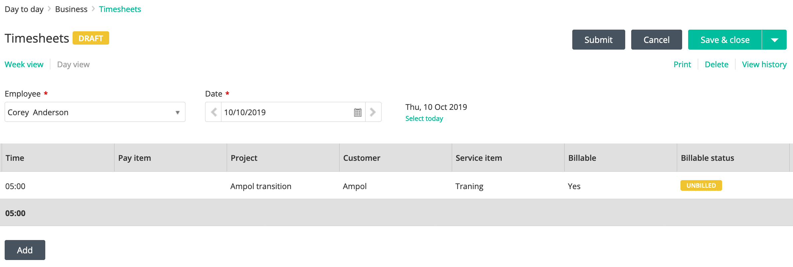Switch to Day view tab
Viewport: 793px width, 267px height.
(x=73, y=64)
